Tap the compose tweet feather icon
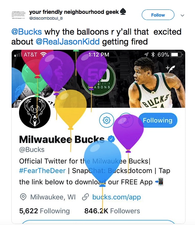195x225 pixels. (170, 69)
